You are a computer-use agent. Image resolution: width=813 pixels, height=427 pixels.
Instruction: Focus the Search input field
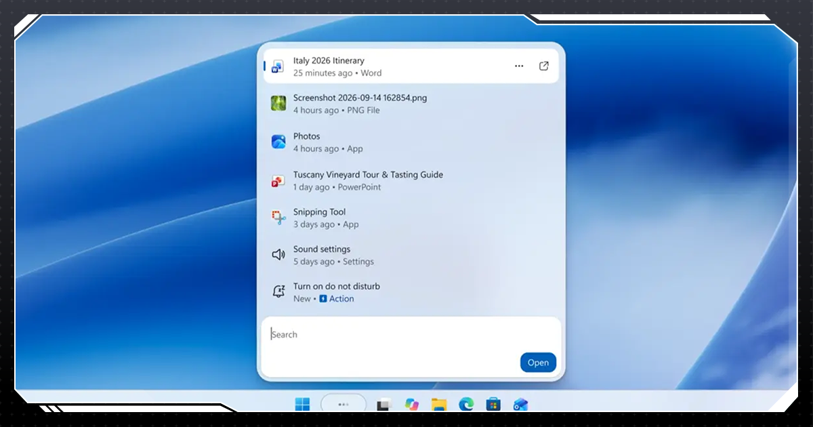[x=411, y=334]
